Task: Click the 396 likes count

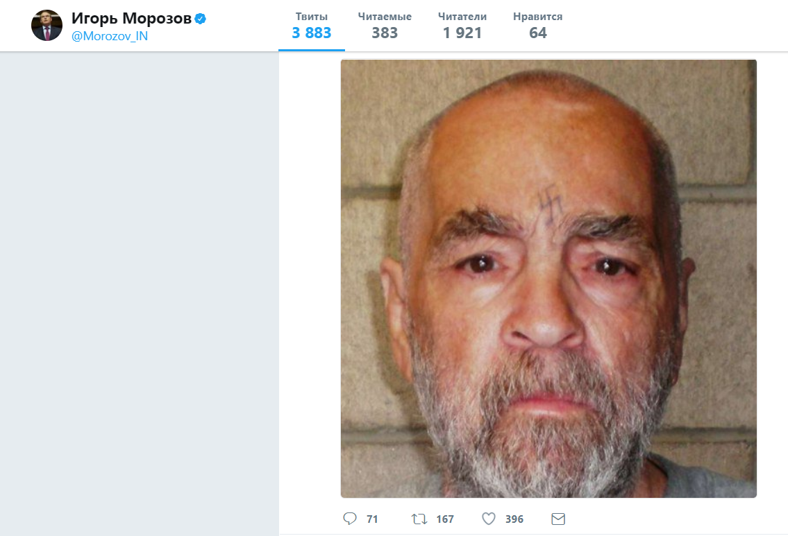Action: [x=514, y=519]
